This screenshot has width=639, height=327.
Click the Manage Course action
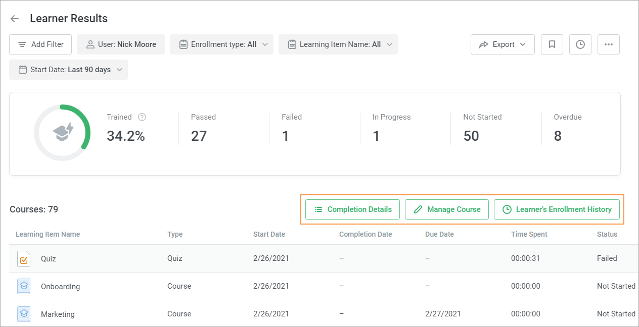tap(446, 209)
